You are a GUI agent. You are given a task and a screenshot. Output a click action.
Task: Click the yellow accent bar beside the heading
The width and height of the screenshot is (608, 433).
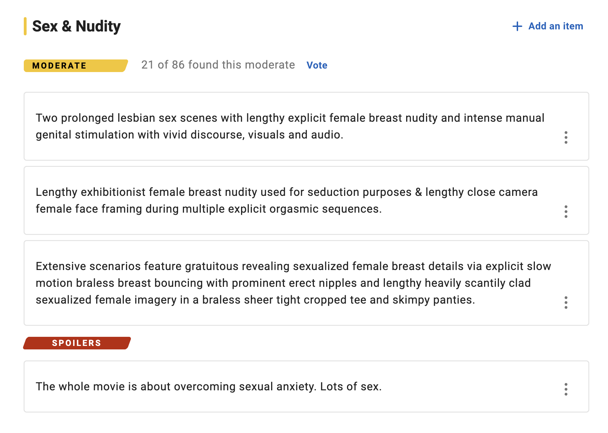coord(25,26)
